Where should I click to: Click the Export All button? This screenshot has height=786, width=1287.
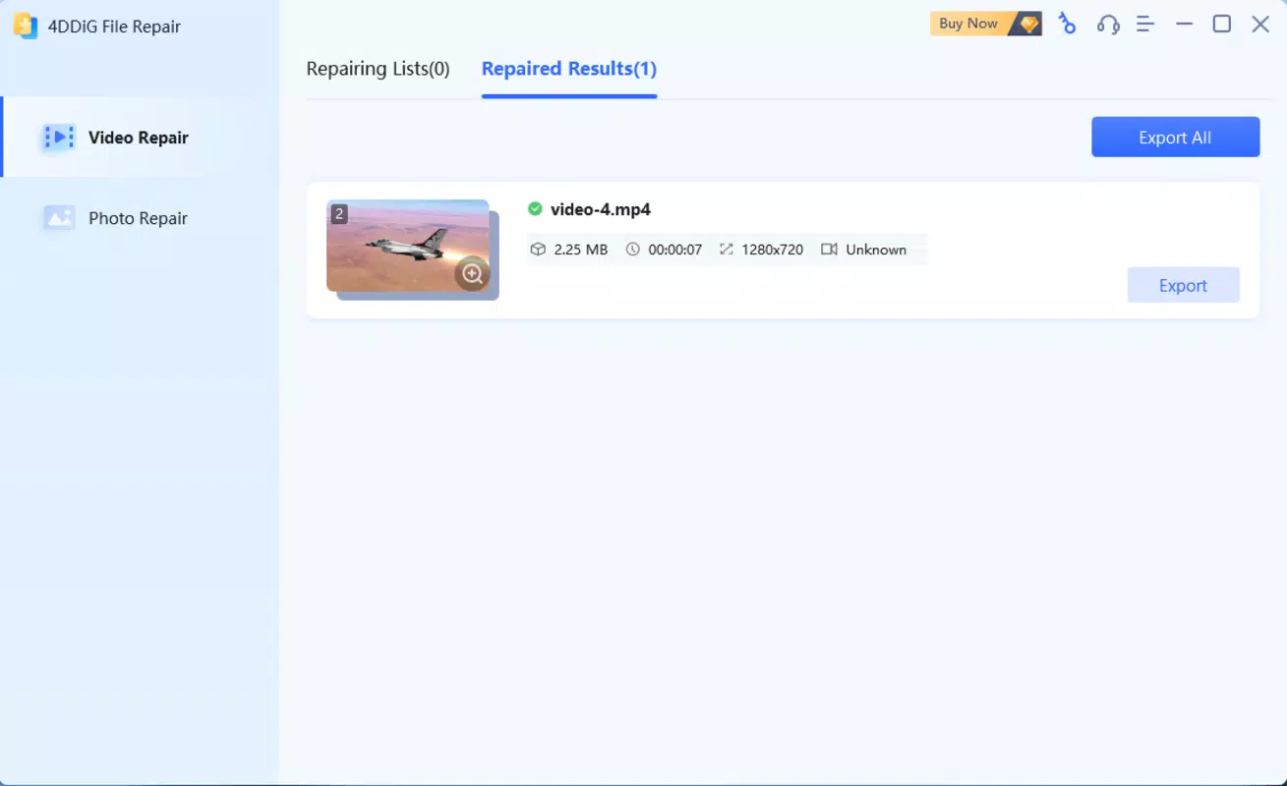coord(1175,138)
